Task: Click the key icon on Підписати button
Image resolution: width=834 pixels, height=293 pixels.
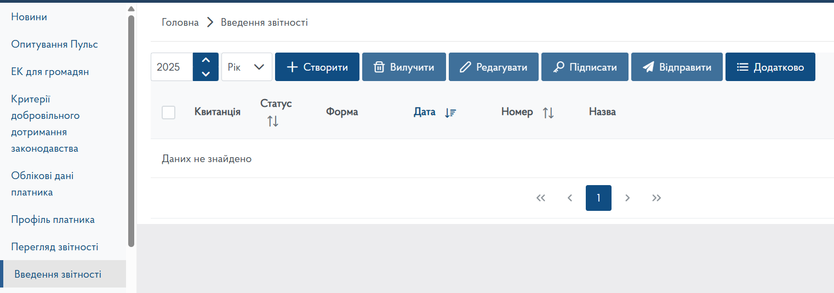Action: (x=558, y=67)
